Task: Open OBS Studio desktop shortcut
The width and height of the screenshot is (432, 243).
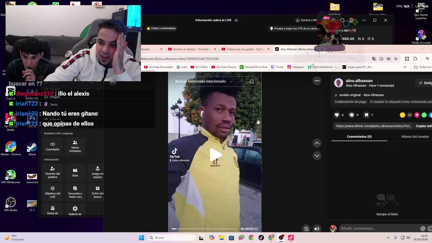Action: (11, 205)
